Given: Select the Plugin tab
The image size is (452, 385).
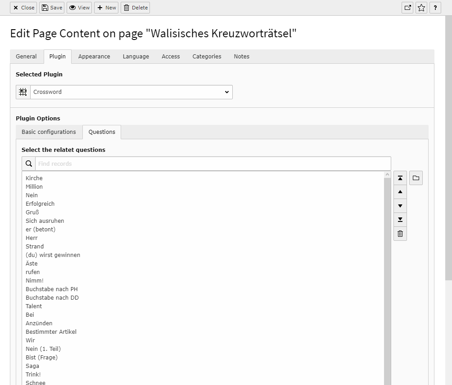Looking at the screenshot, I should point(57,57).
